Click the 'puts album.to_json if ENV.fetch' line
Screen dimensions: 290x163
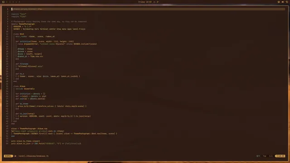click(x=46, y=144)
